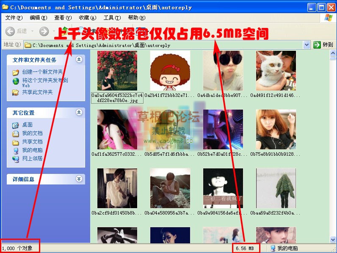
Task: Click the scrollbar up arrow
Action: point(333,53)
